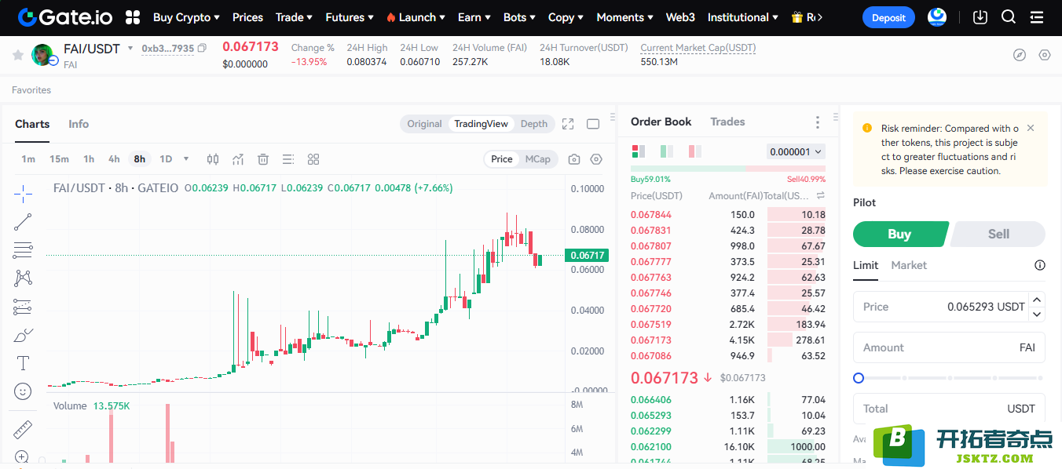Select the Market order tab

909,265
